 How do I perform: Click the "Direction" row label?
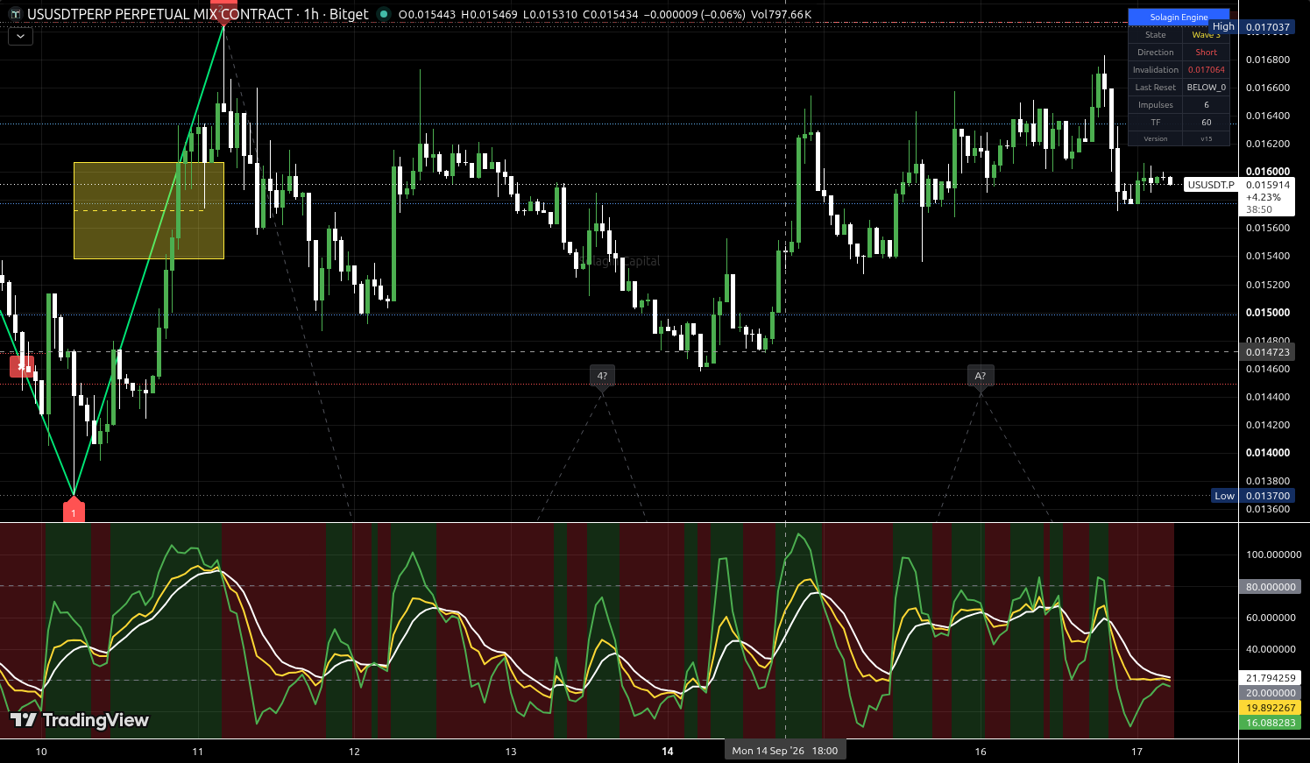pyautogui.click(x=1156, y=53)
